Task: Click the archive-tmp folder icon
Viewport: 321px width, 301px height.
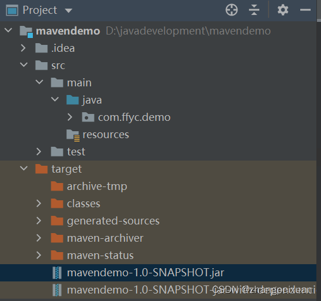Action: tap(57, 186)
